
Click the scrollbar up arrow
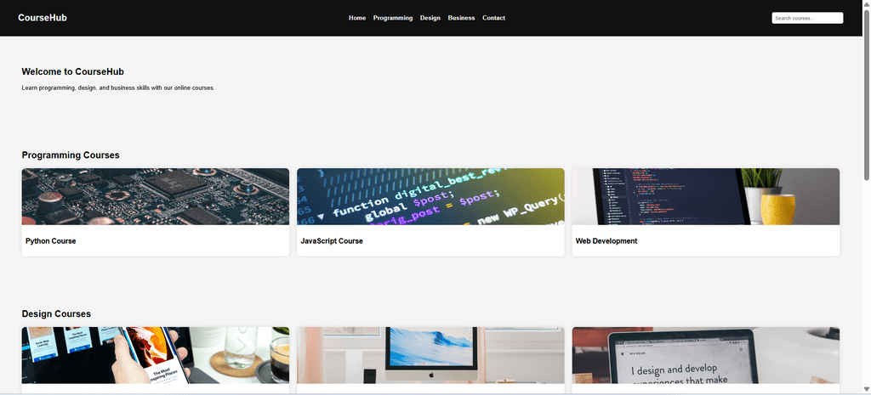pos(867,4)
